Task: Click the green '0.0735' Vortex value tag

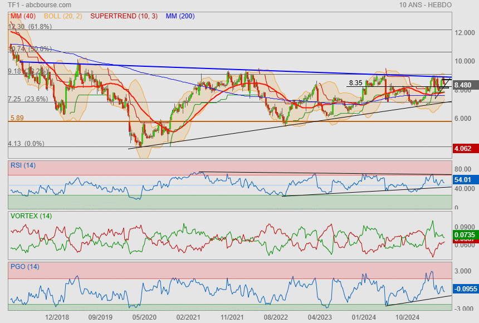Action: [x=465, y=234]
